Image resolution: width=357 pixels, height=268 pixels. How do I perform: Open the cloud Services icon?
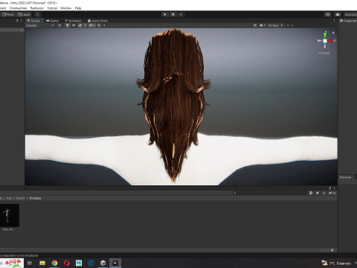click(x=338, y=14)
